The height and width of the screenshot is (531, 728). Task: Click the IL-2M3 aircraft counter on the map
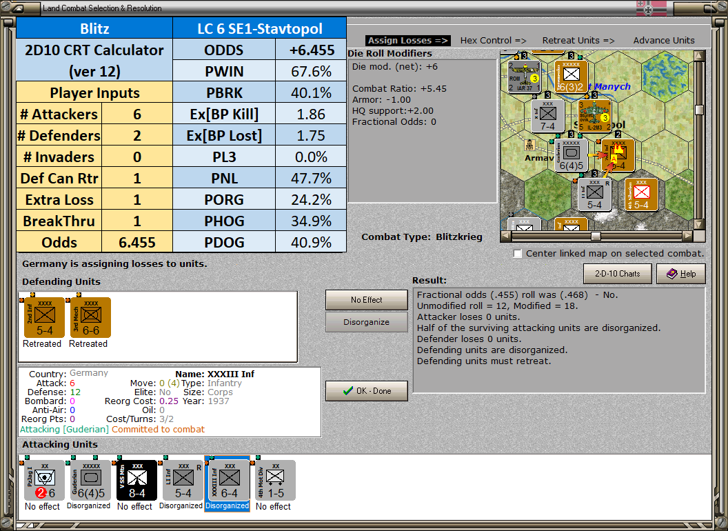tap(594, 116)
